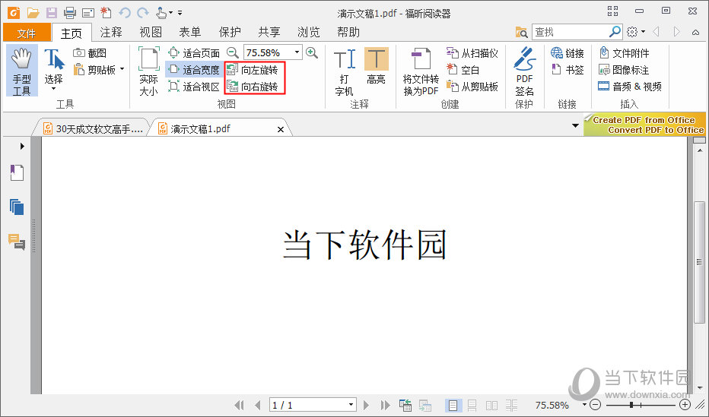This screenshot has height=417, width=709.
Task: Take a snapshot with 截图
Action: tap(90, 53)
